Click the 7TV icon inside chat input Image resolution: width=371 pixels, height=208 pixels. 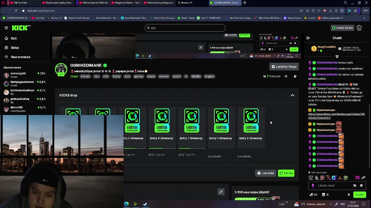pos(355,185)
